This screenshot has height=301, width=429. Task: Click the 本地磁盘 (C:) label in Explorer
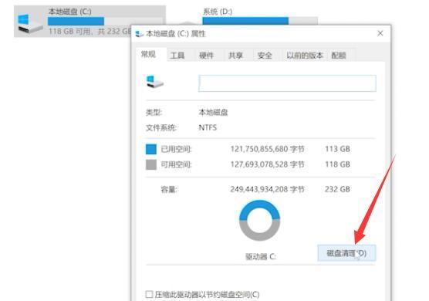point(69,12)
